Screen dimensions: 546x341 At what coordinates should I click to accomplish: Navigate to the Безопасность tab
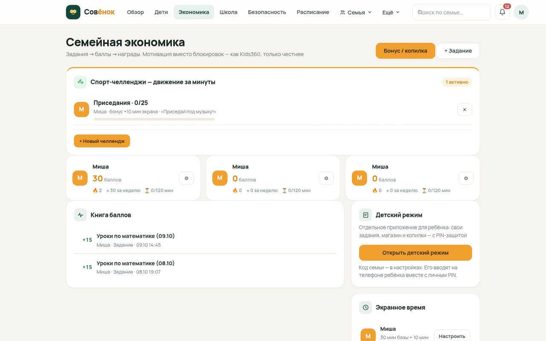coord(267,12)
